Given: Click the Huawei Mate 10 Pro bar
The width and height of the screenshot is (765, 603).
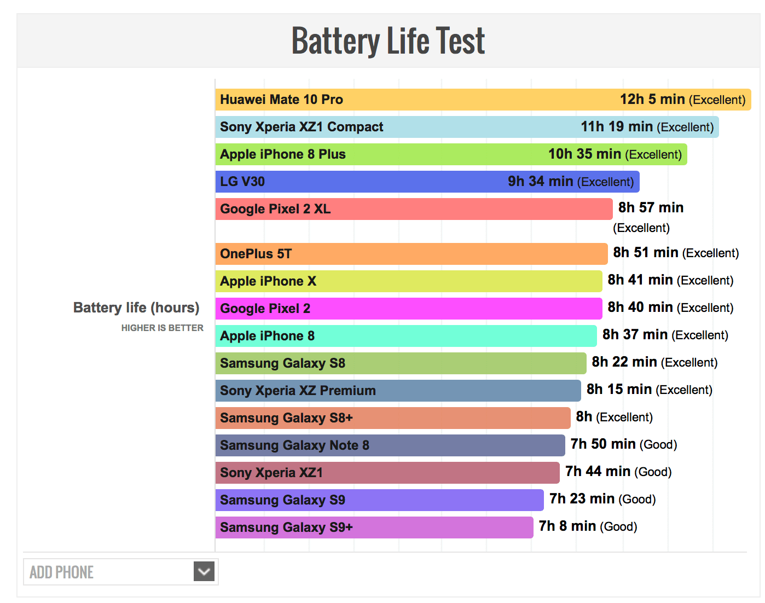Looking at the screenshot, I should coord(482,100).
